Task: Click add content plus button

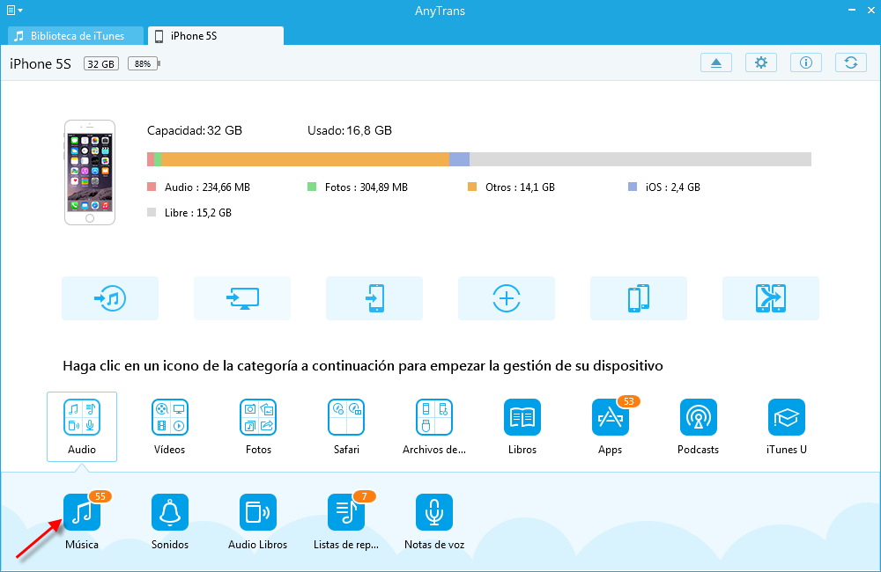Action: (507, 298)
